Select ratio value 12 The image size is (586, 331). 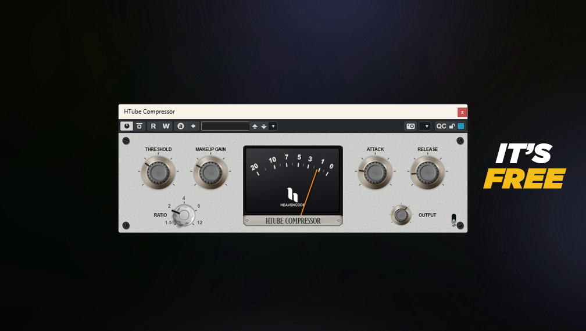click(199, 222)
